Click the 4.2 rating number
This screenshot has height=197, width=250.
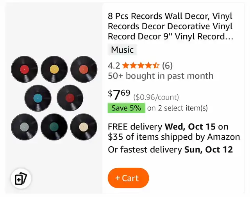pyautogui.click(x=114, y=66)
